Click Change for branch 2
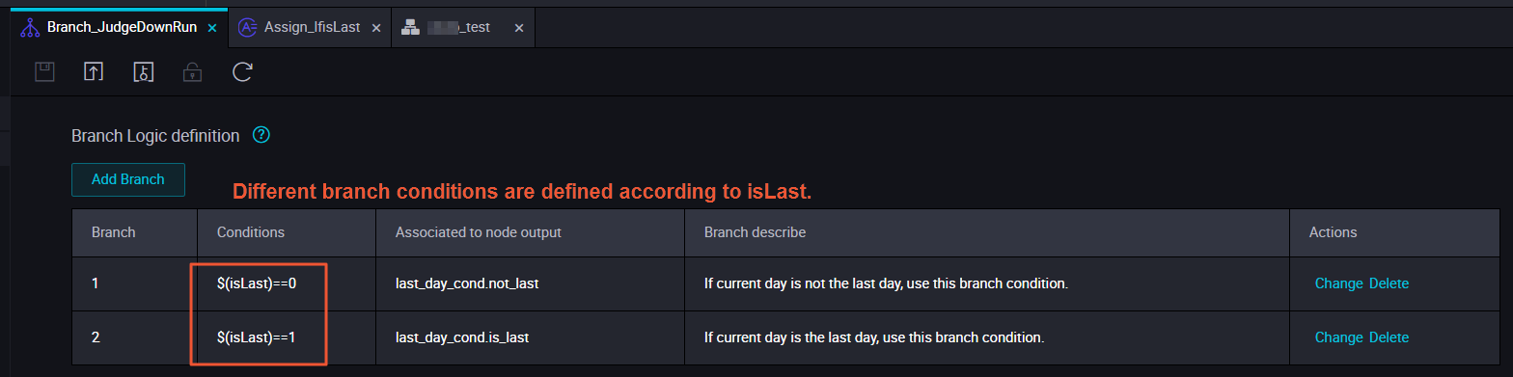Viewport: 1513px width, 377px height. tap(1338, 337)
